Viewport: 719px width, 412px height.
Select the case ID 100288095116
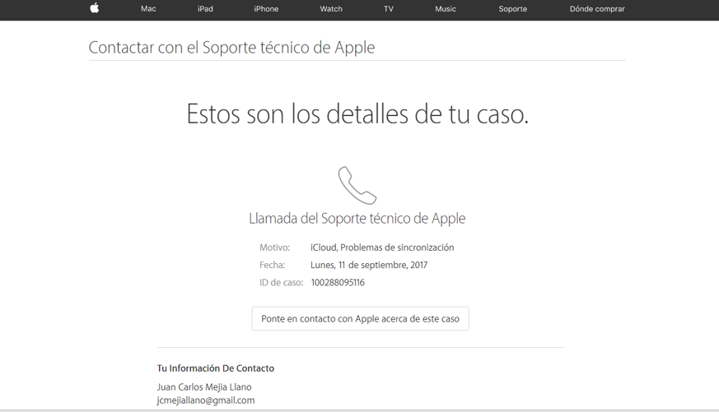coord(338,282)
